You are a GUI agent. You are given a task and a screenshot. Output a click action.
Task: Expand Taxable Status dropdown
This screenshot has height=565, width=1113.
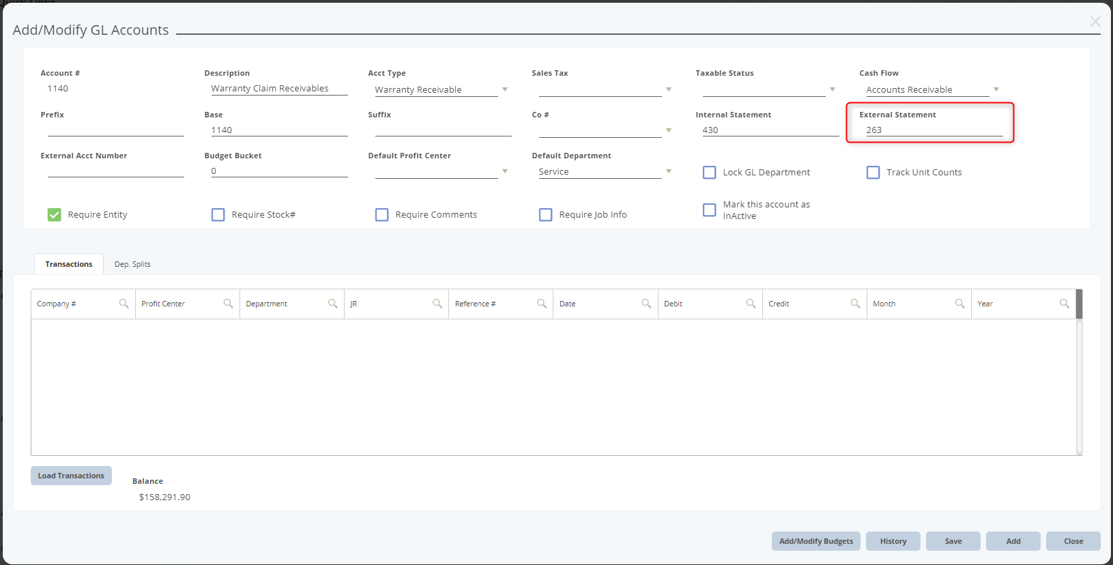pyautogui.click(x=833, y=89)
